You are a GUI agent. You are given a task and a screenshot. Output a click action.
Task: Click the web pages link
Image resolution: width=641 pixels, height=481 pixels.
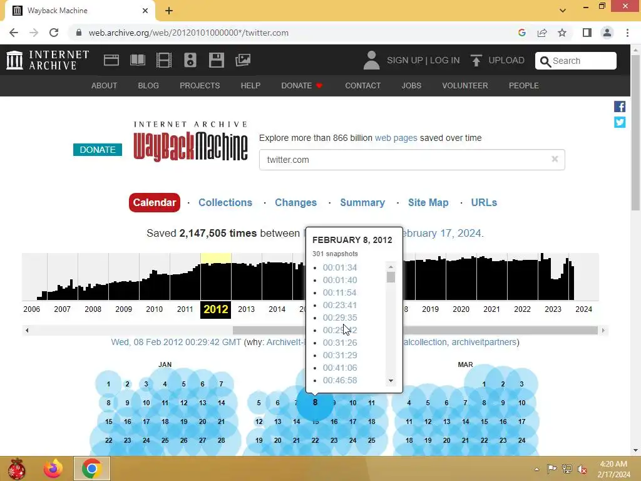pyautogui.click(x=396, y=138)
